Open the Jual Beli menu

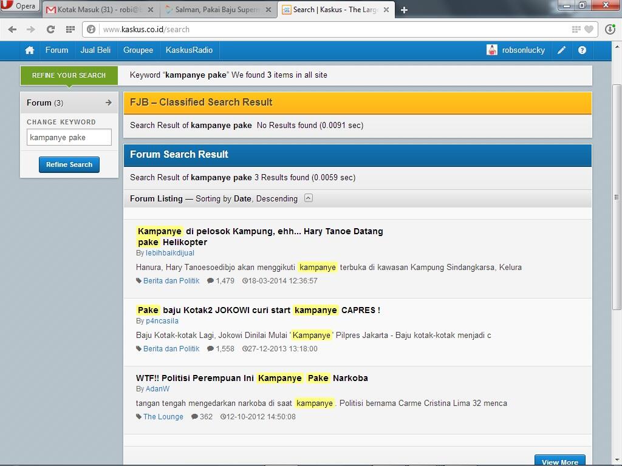[95, 50]
